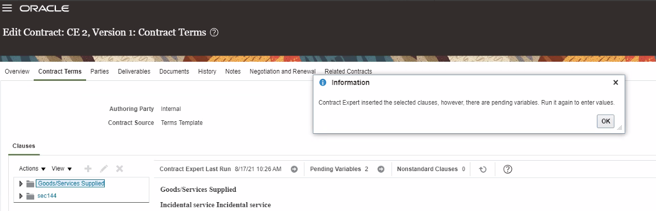This screenshot has width=656, height=211.
Task: Click the help icon in the clauses toolbar
Action: [x=508, y=169]
